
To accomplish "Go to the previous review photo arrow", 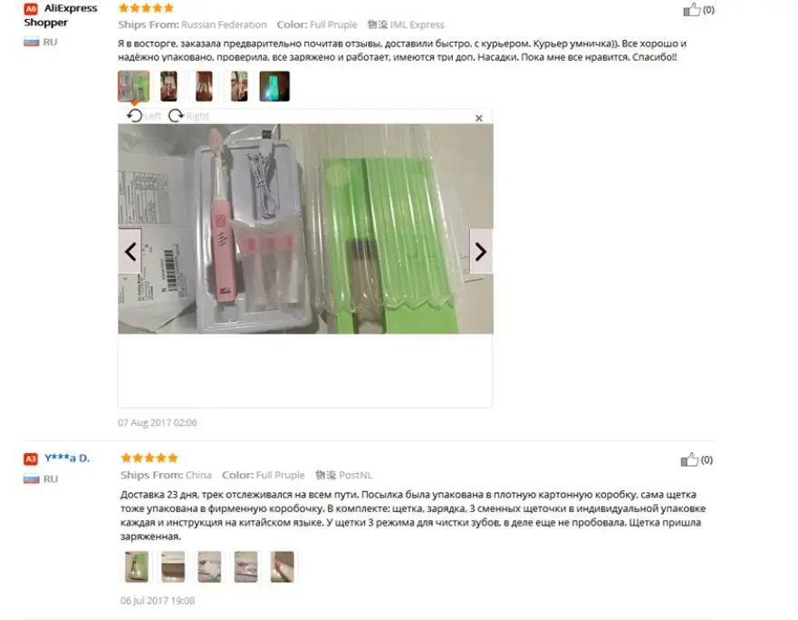I will coord(130,252).
